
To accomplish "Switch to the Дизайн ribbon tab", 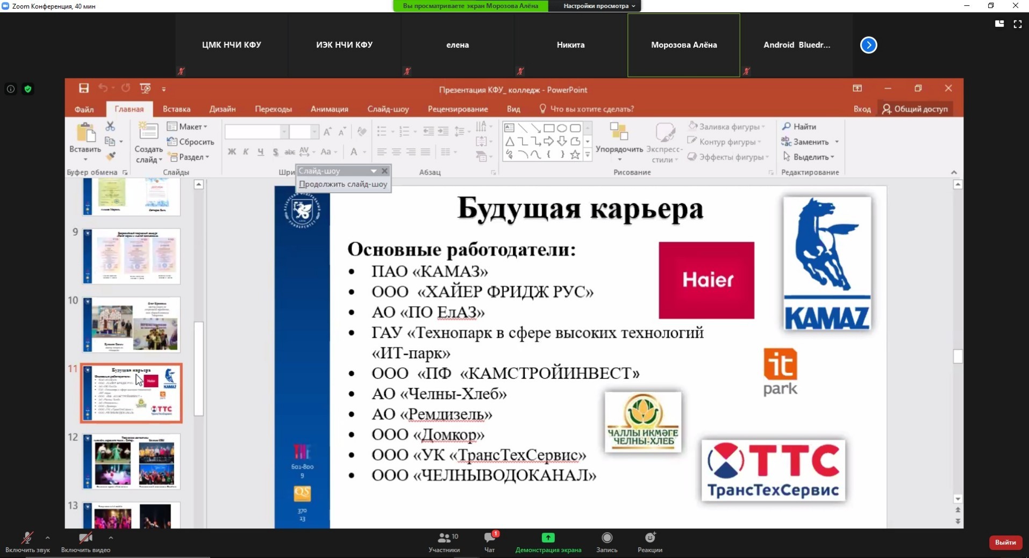I will point(223,109).
